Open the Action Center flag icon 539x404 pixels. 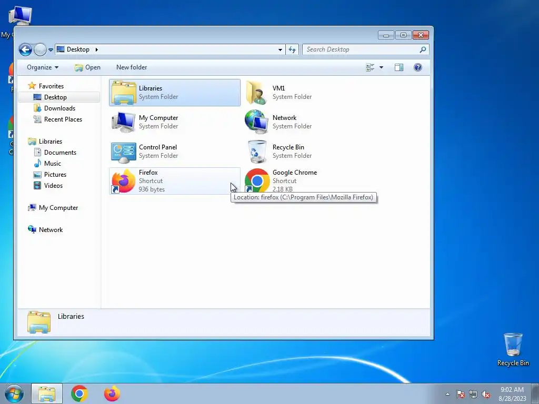click(461, 394)
